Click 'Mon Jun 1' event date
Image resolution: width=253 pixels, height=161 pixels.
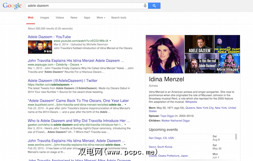click(216, 156)
